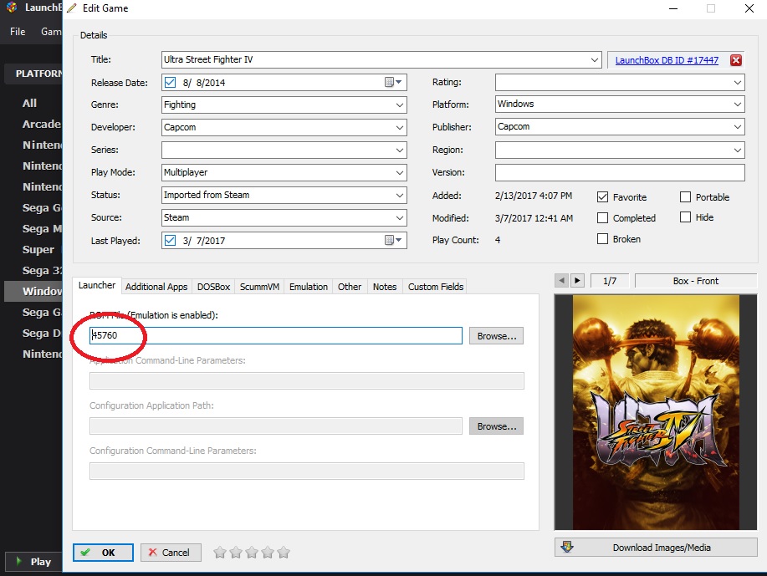The image size is (767, 576).
Task: Click the LaunchBox app logo icon
Action: point(12,8)
